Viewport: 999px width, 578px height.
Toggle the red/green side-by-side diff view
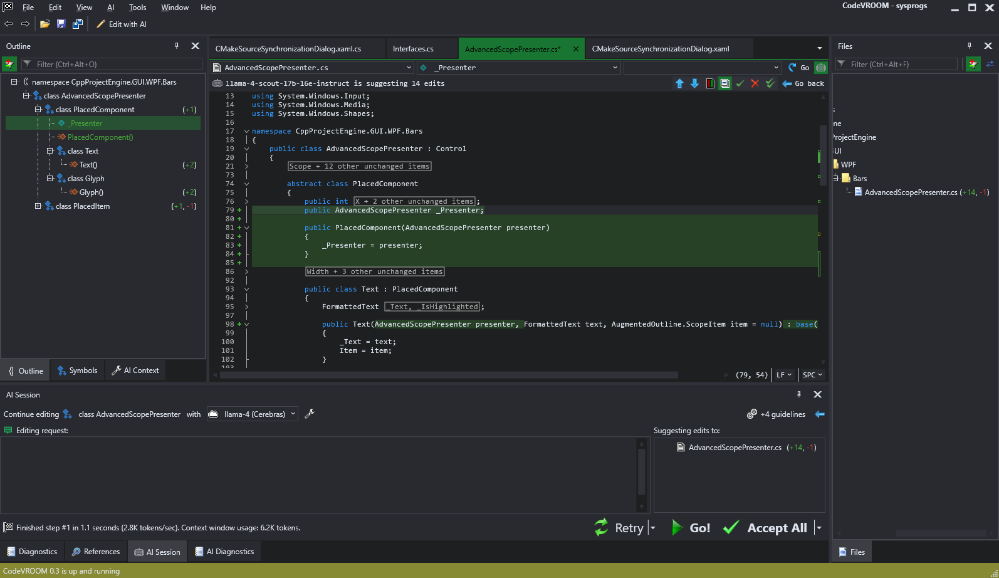pyautogui.click(x=710, y=83)
